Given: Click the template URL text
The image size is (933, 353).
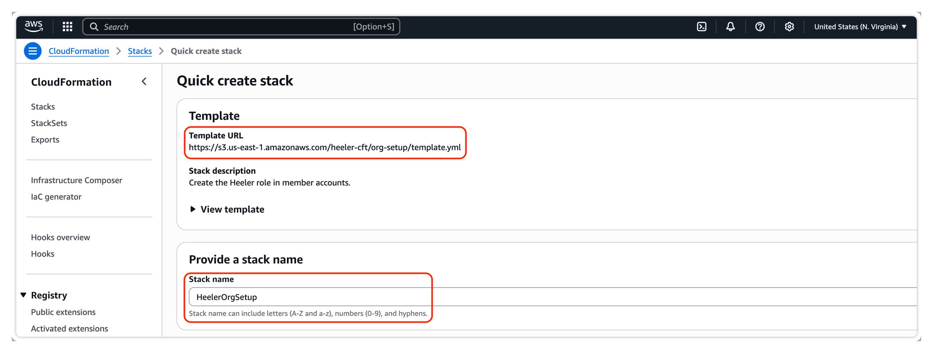Looking at the screenshot, I should (324, 148).
